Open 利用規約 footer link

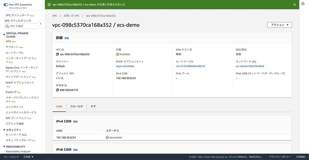[x=301, y=157]
